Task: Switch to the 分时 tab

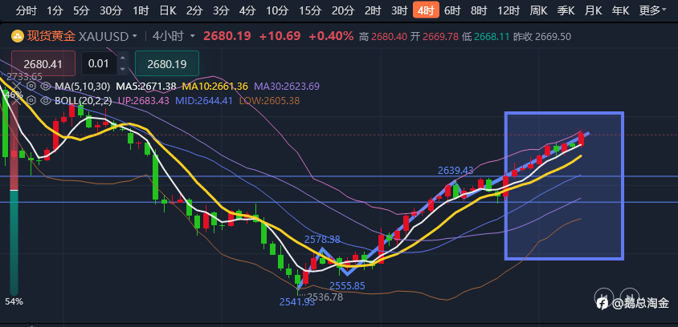Action: pos(26,10)
